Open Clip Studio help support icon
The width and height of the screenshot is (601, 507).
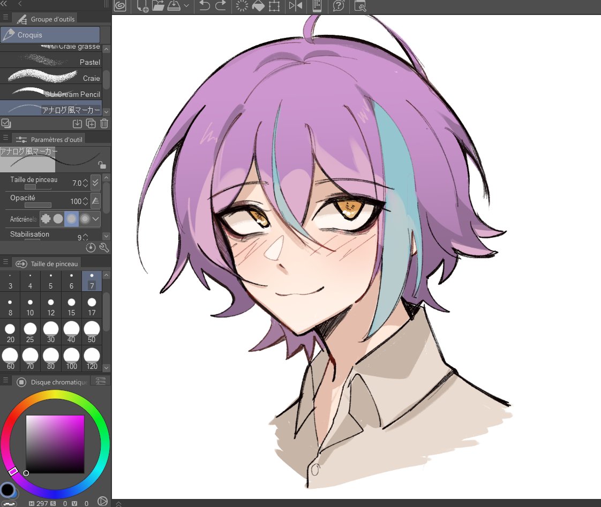[x=339, y=6]
